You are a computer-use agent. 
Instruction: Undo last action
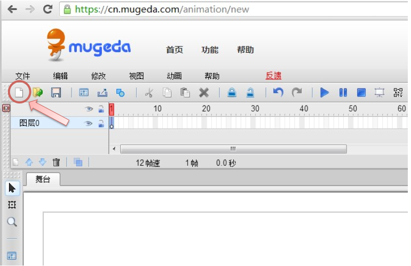click(278, 92)
